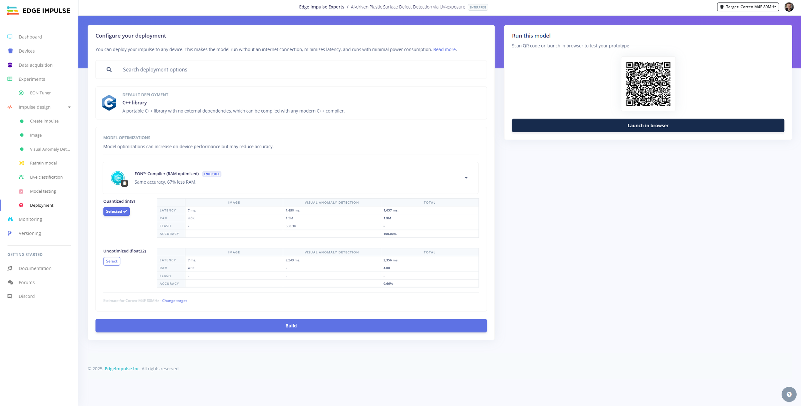Click the project name breadcrumb 'AI-driven Plastic Surface Defect Detection'
This screenshot has height=406, width=801.
[408, 7]
